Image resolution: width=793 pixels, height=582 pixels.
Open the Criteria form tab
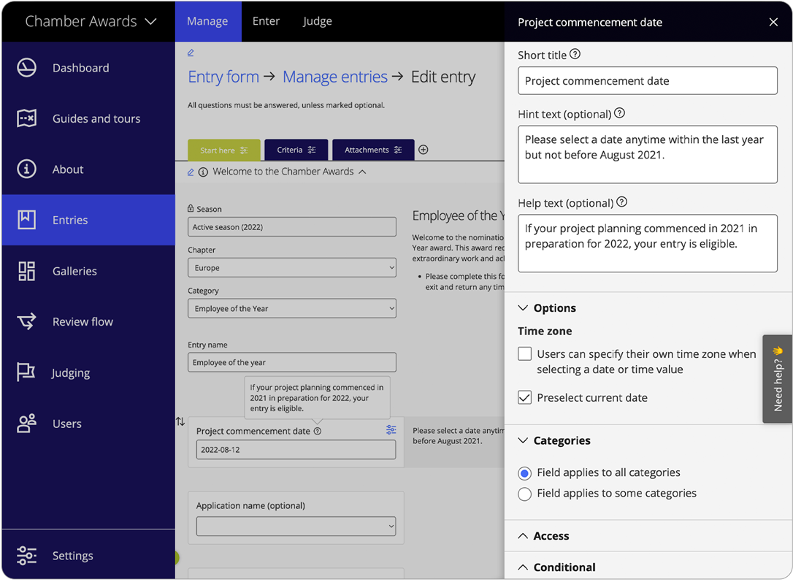pyautogui.click(x=296, y=149)
